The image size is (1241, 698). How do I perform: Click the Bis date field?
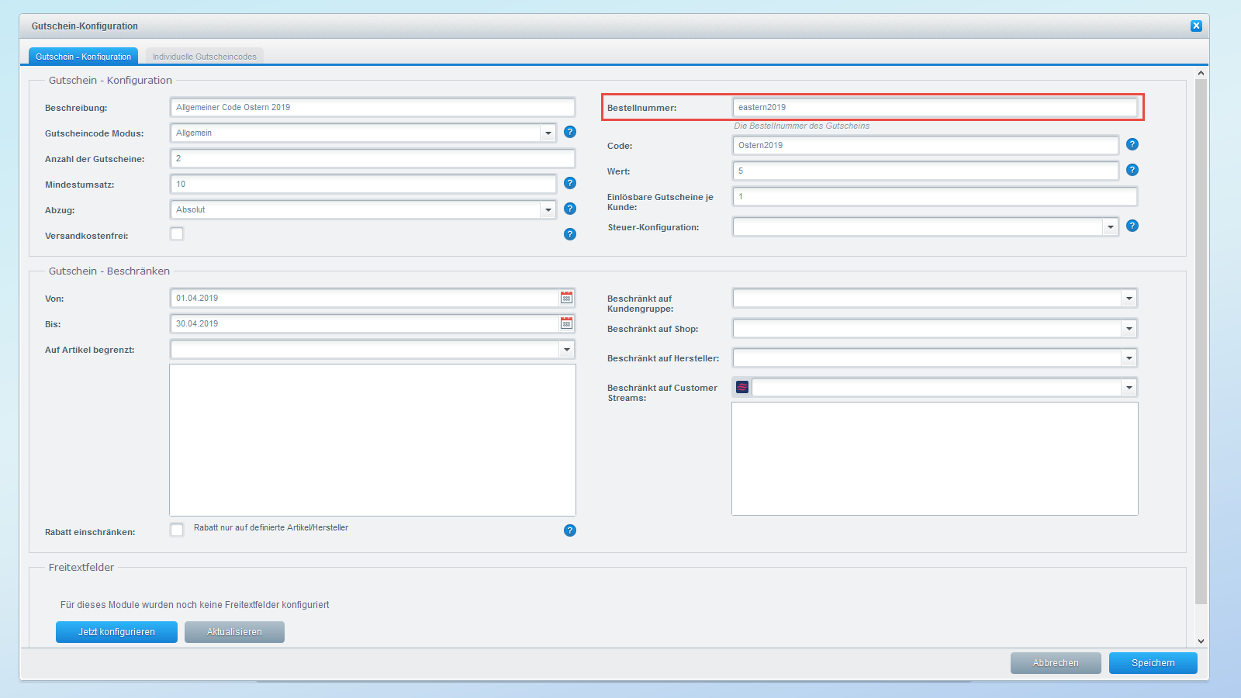coord(365,323)
